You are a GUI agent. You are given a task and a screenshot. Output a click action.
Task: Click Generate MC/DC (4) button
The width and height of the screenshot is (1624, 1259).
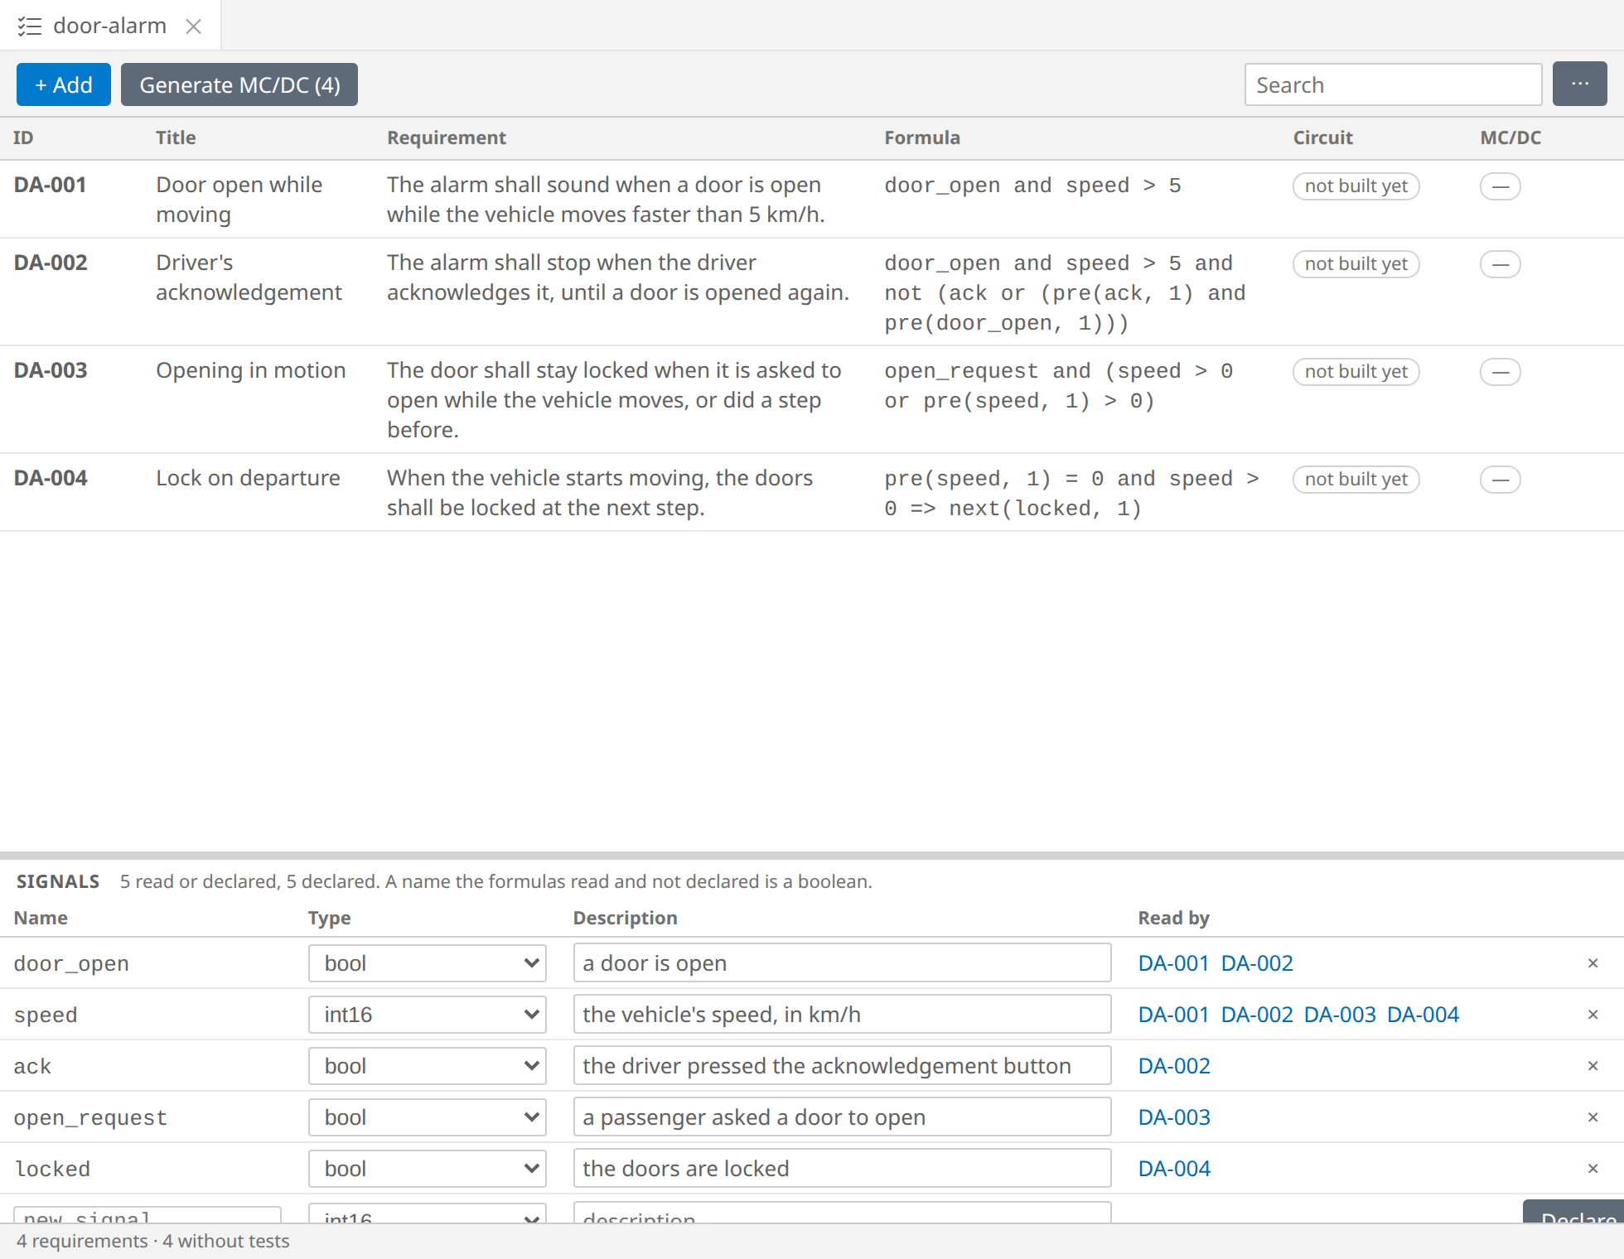tap(239, 84)
